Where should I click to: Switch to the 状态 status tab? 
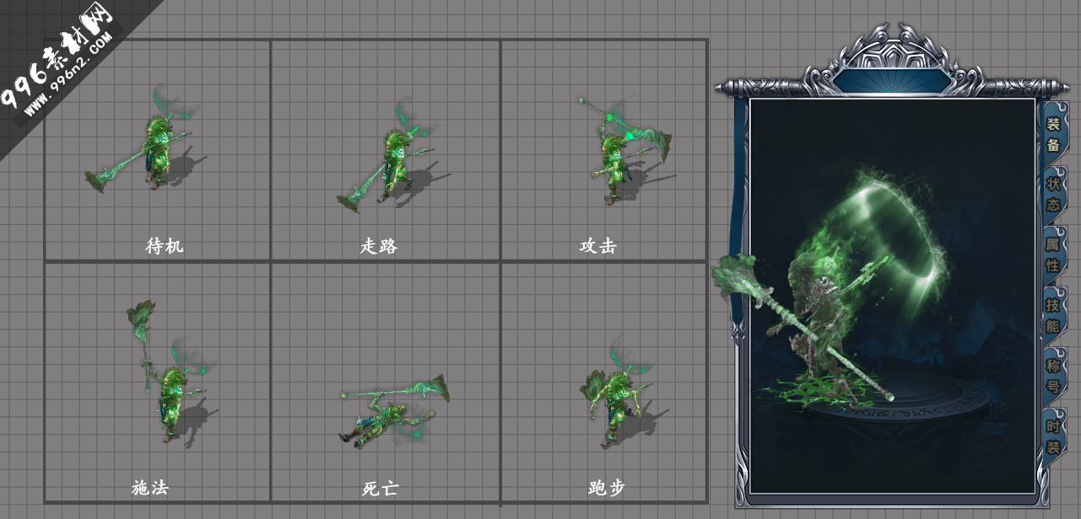click(1054, 194)
